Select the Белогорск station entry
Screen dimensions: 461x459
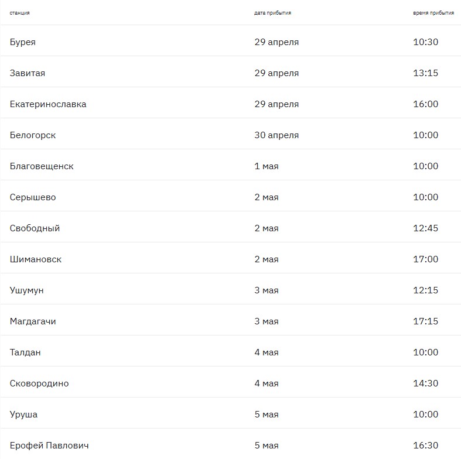pyautogui.click(x=33, y=135)
